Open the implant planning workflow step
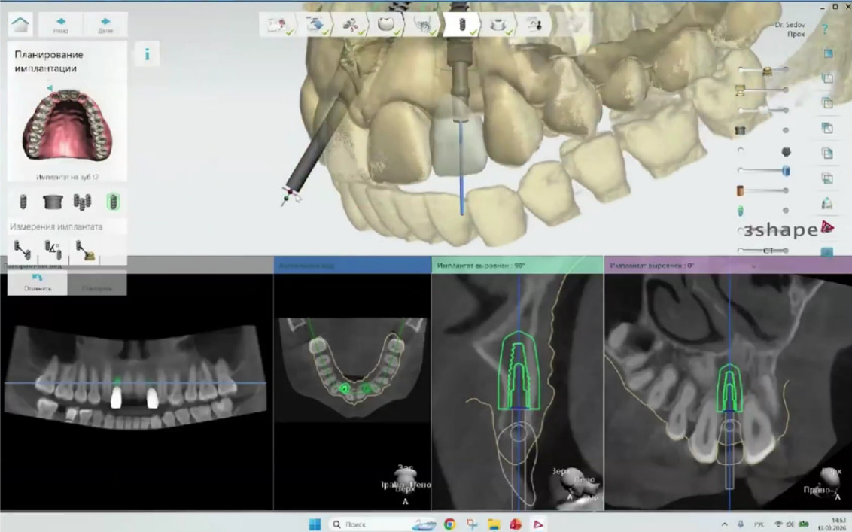The height and width of the screenshot is (532, 852). tap(461, 24)
